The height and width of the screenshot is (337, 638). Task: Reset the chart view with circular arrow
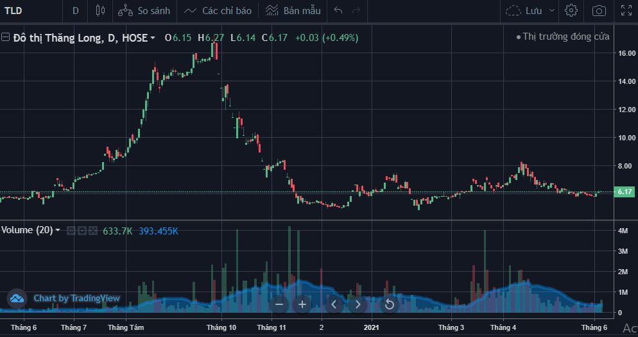point(389,304)
